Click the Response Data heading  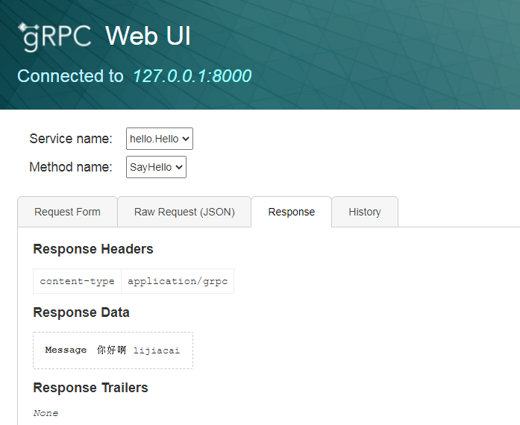click(x=81, y=312)
